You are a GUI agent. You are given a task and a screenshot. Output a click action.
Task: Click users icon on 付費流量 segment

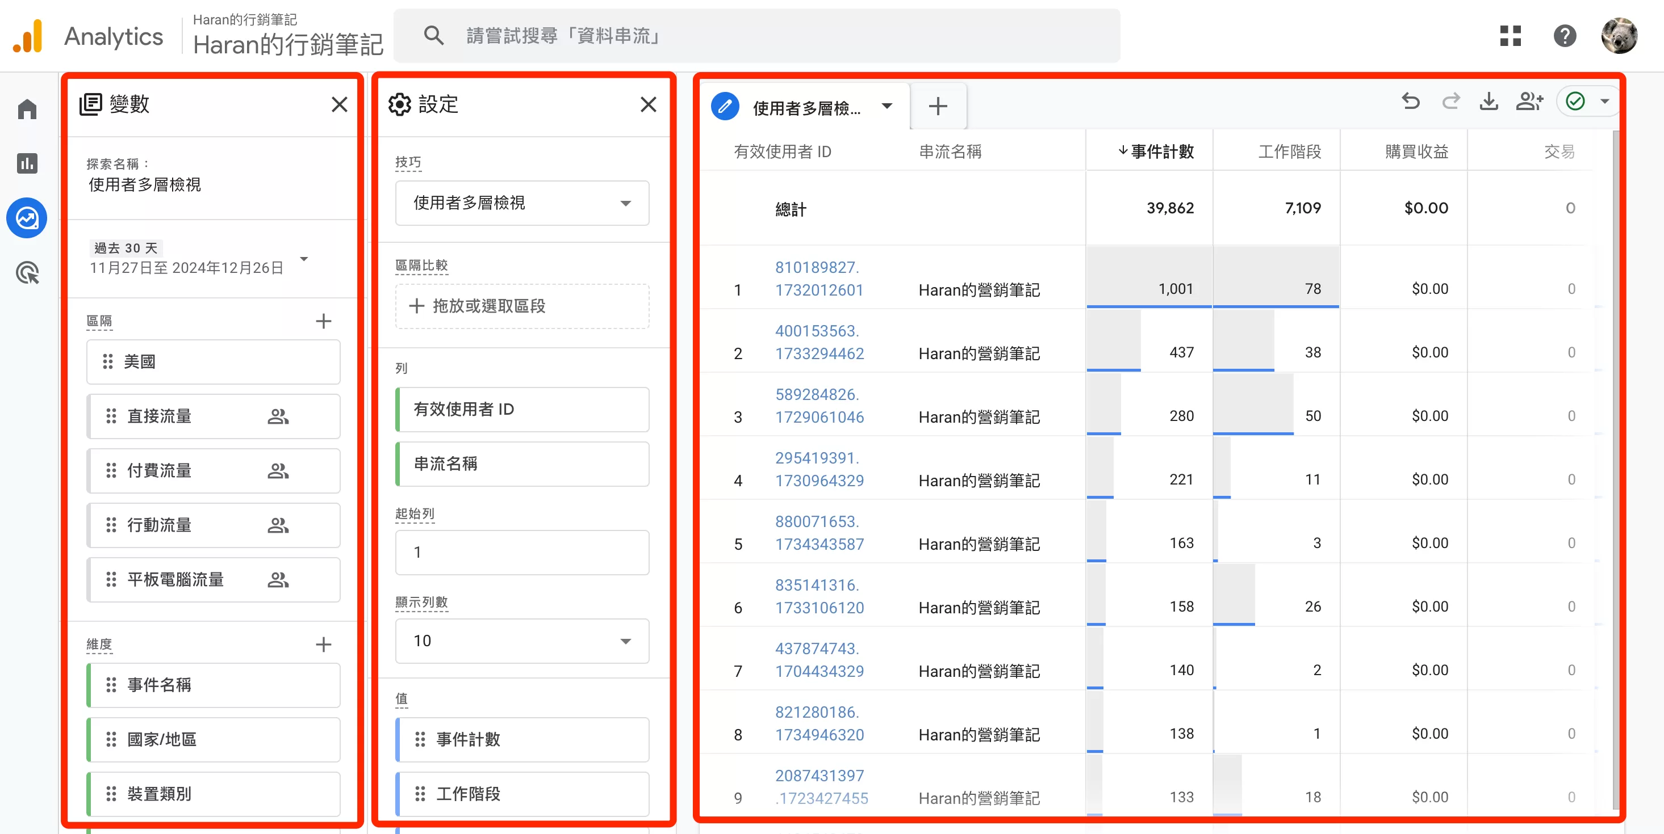(x=278, y=470)
